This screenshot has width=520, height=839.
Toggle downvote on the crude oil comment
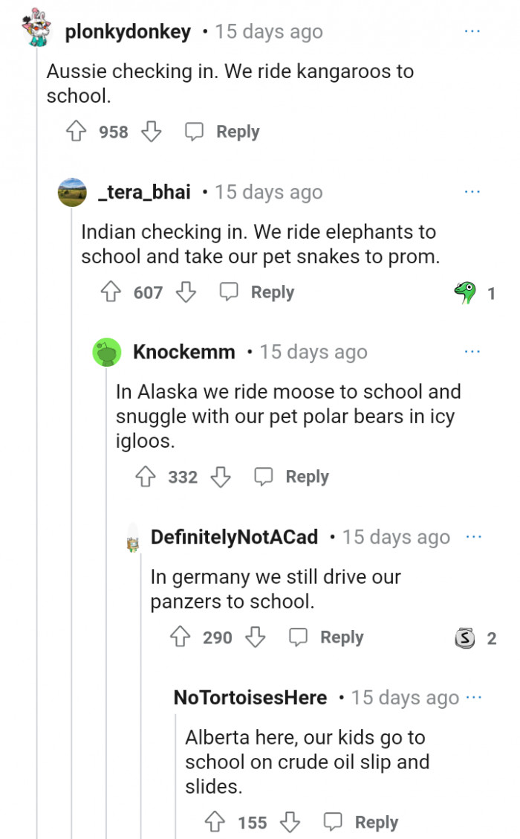click(289, 822)
